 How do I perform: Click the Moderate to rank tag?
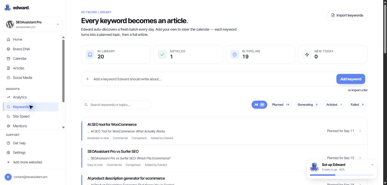pyautogui.click(x=98, y=138)
